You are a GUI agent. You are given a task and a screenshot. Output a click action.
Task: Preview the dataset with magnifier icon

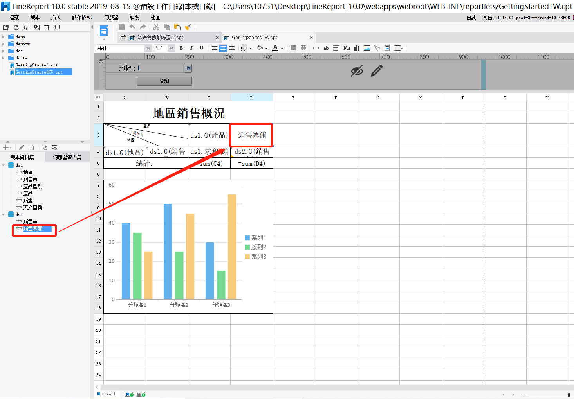tap(44, 147)
